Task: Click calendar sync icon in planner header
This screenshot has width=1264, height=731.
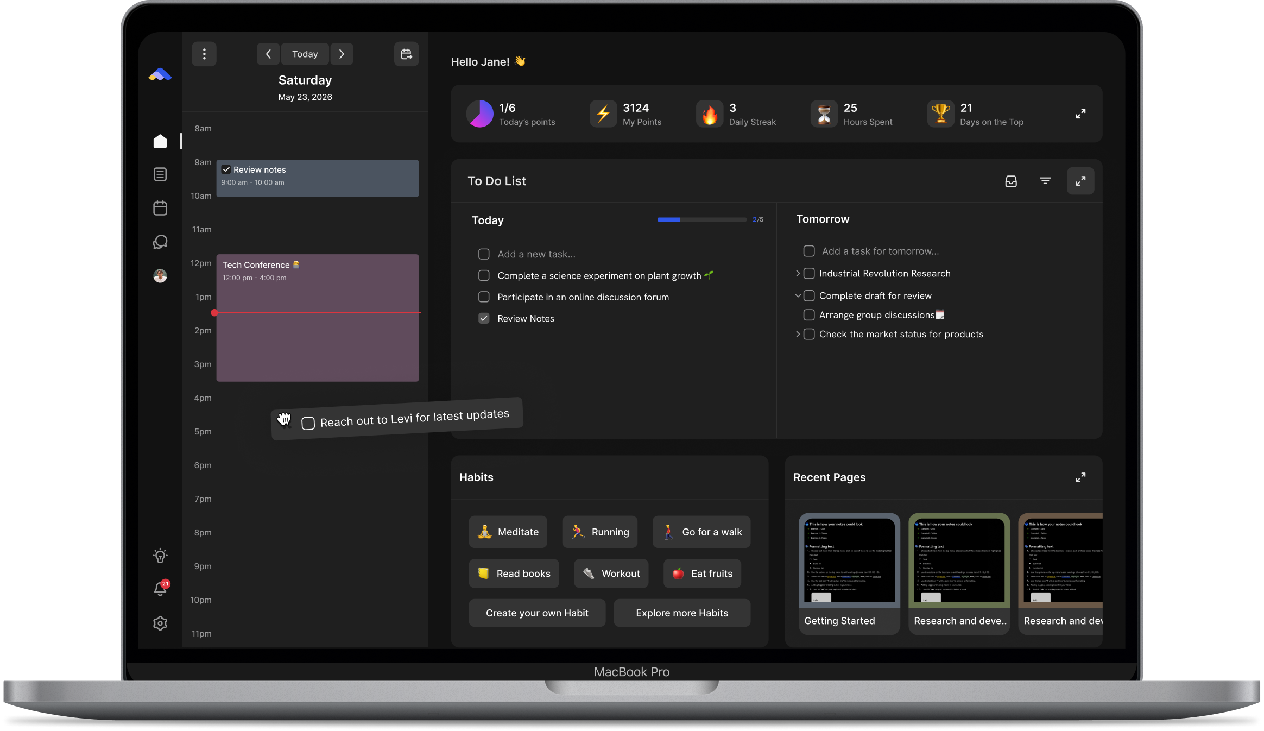Action: [406, 54]
